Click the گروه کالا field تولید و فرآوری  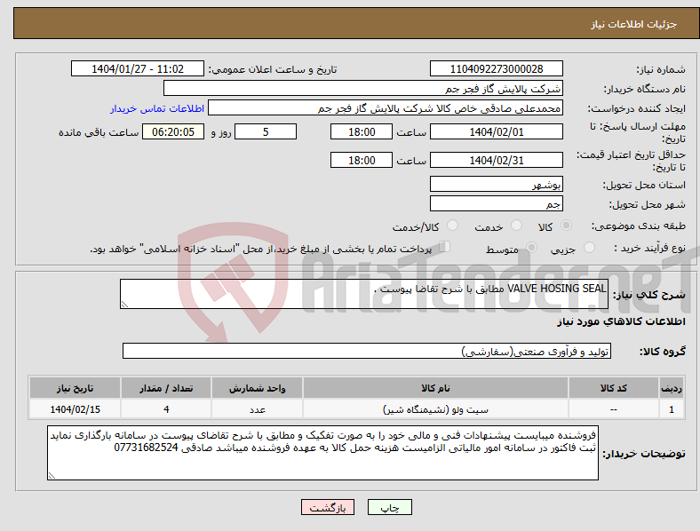tap(367, 351)
